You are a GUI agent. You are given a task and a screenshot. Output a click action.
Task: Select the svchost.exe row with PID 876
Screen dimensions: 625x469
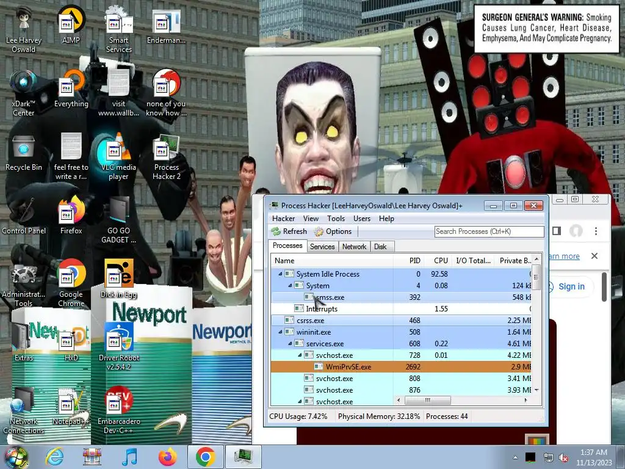coord(400,390)
